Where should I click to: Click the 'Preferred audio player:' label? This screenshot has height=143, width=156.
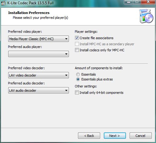[25, 47]
